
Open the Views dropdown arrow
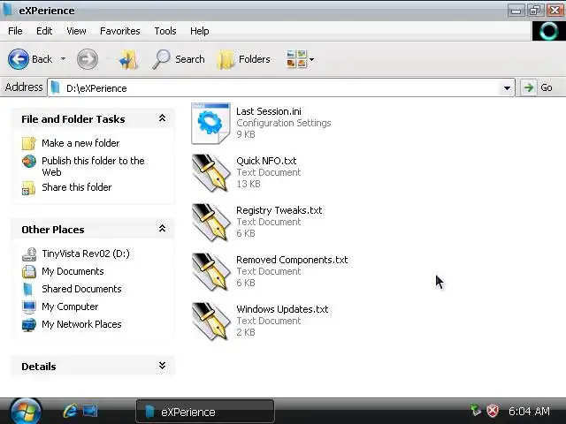[311, 59]
